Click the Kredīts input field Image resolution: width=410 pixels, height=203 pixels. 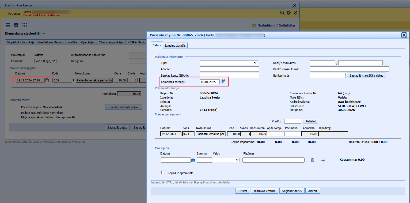click(x=293, y=121)
